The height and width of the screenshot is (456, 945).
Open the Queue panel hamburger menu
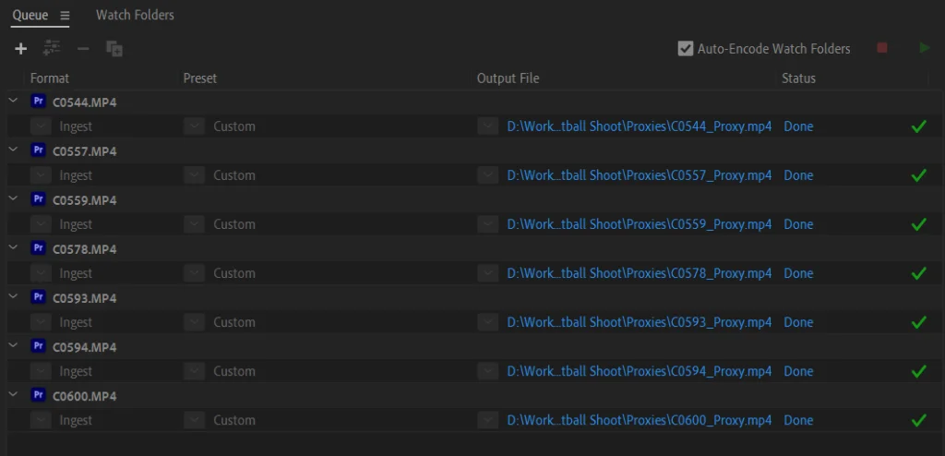[65, 16]
